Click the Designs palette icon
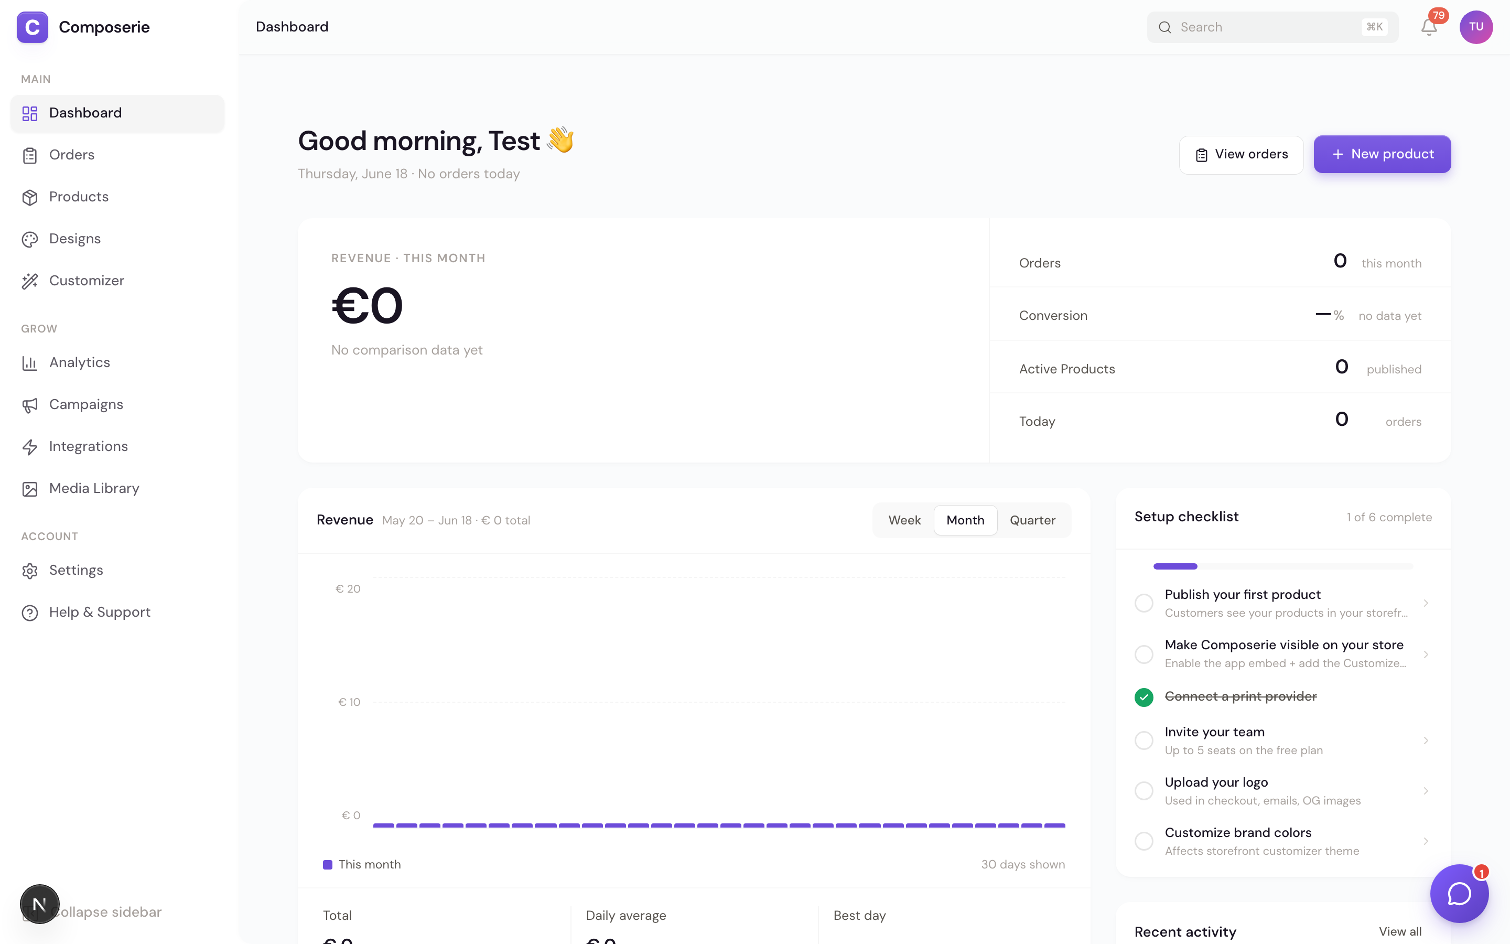Image resolution: width=1510 pixels, height=944 pixels. [x=30, y=239]
